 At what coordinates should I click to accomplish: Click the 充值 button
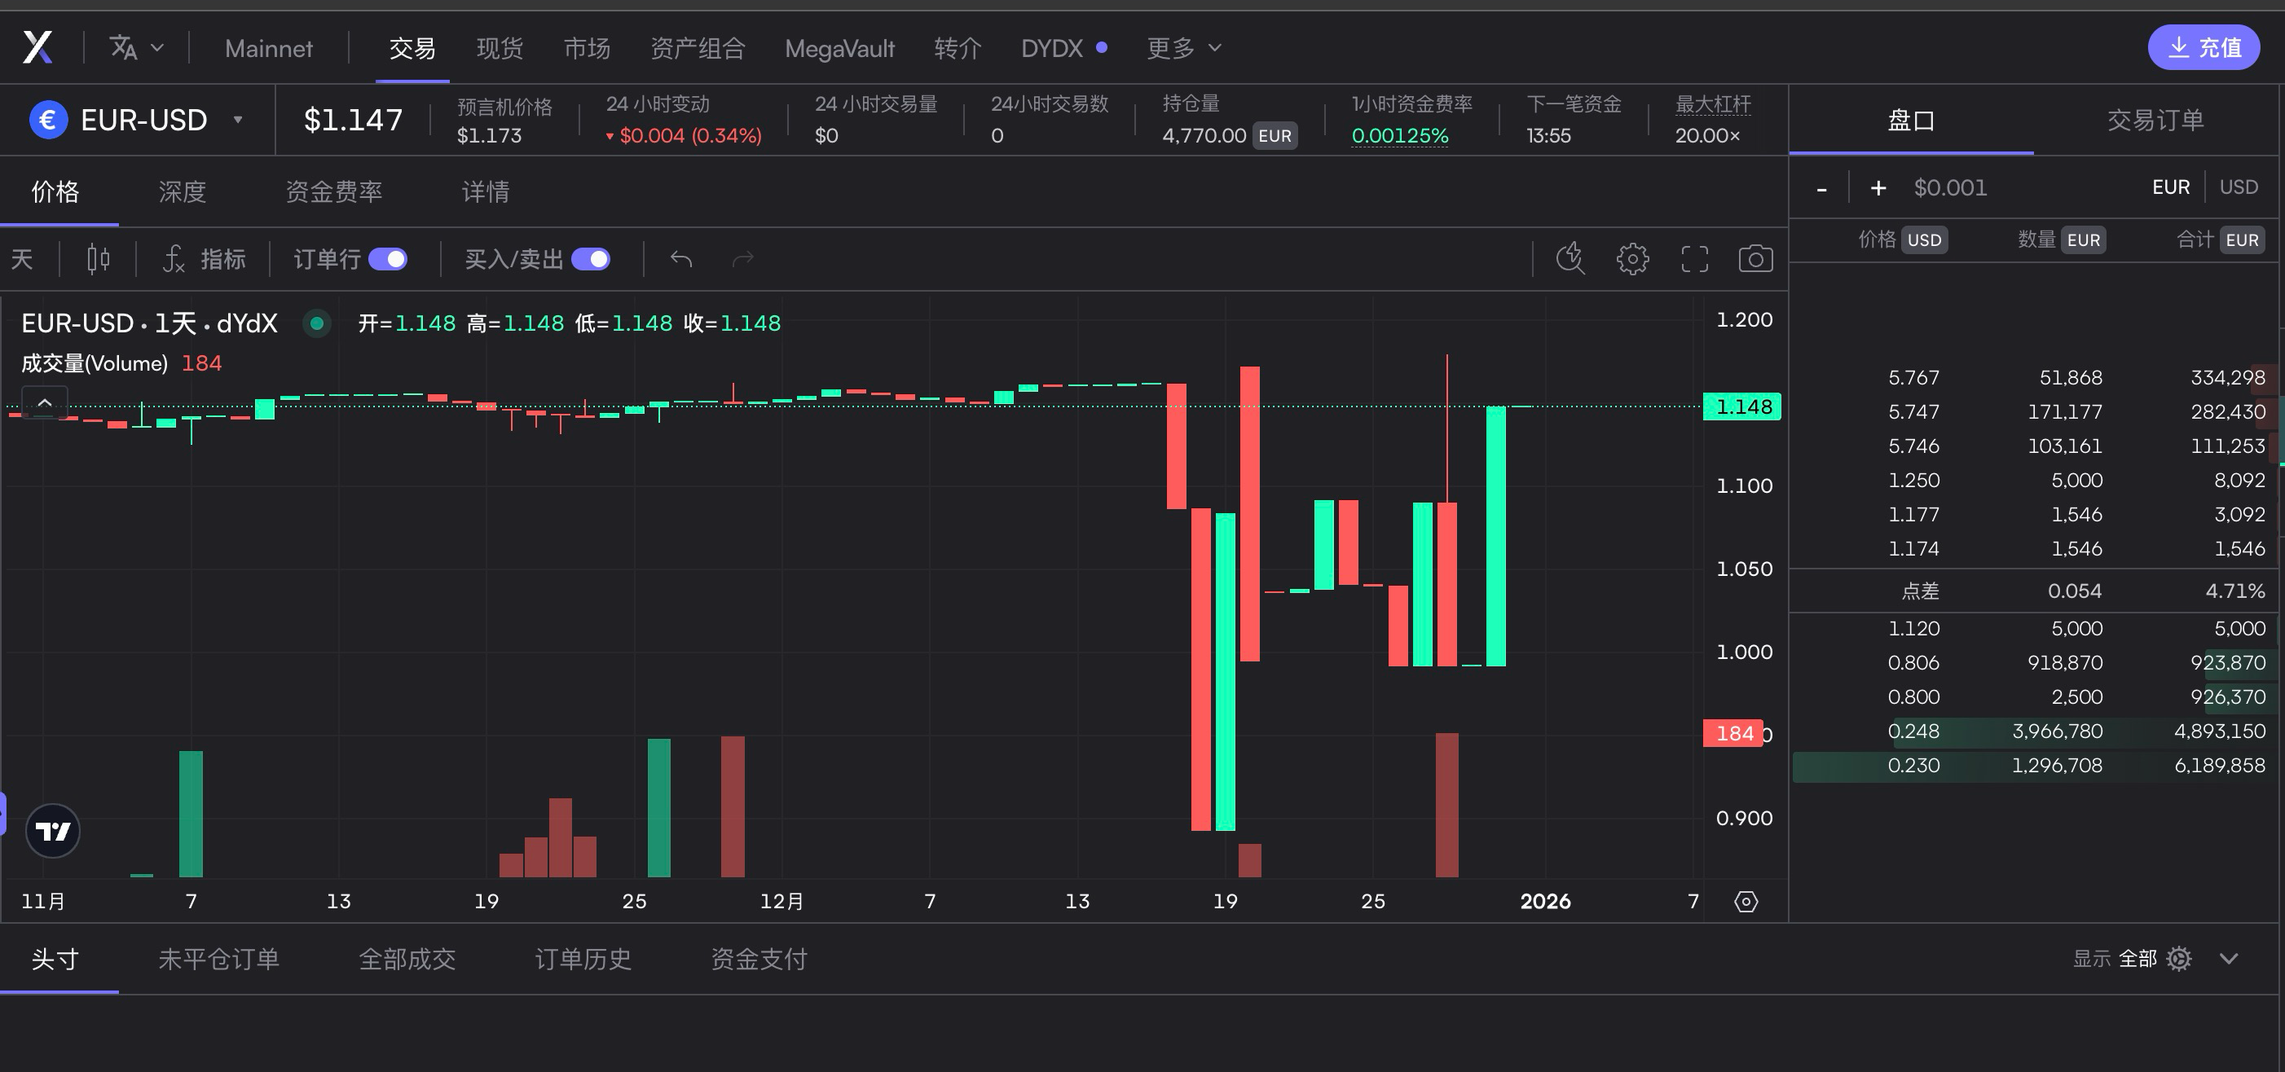(x=2204, y=47)
